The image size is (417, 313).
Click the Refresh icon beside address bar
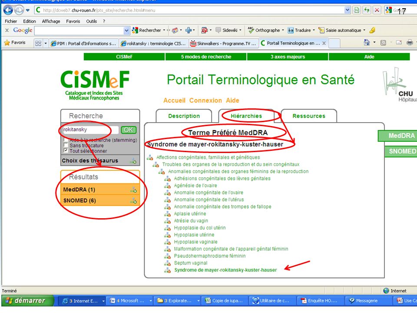[x=367, y=10]
